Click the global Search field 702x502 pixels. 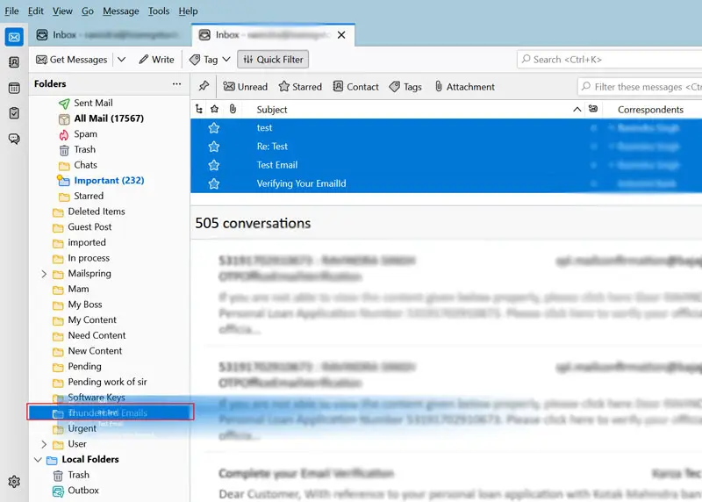coord(610,60)
